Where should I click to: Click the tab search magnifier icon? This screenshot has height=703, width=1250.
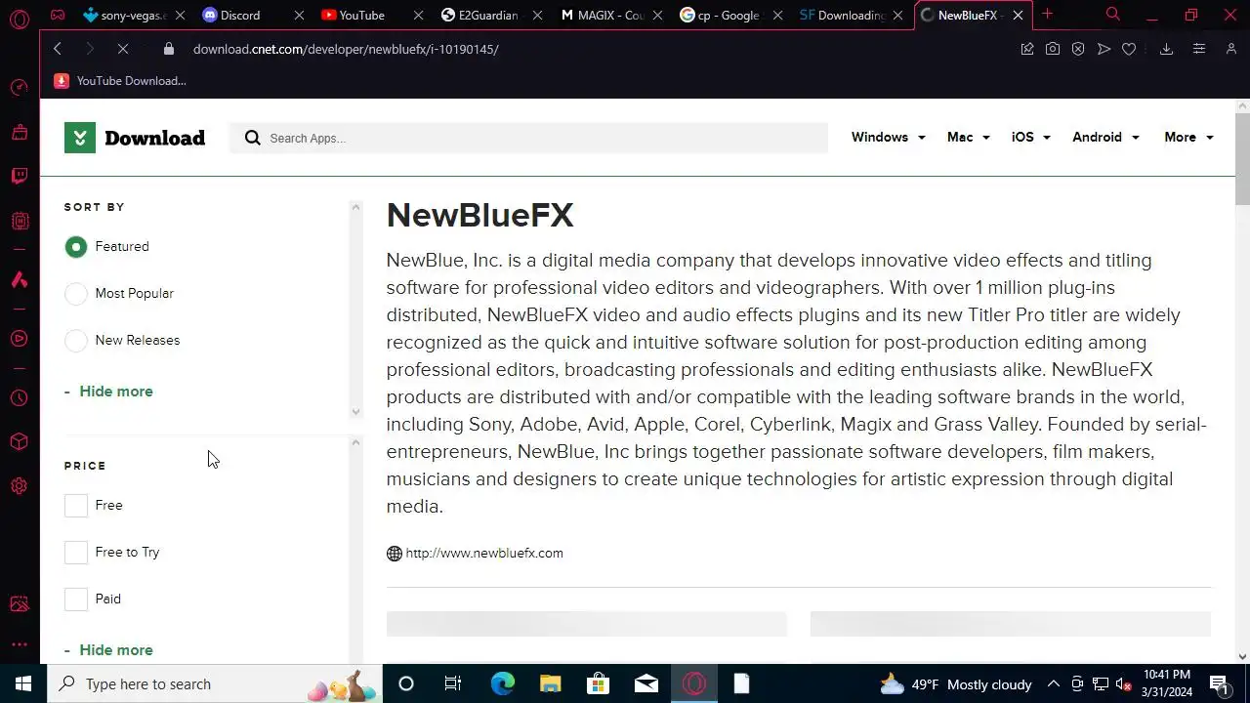[1112, 15]
